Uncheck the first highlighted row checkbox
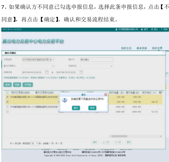The image size is (169, 162). point(7,97)
